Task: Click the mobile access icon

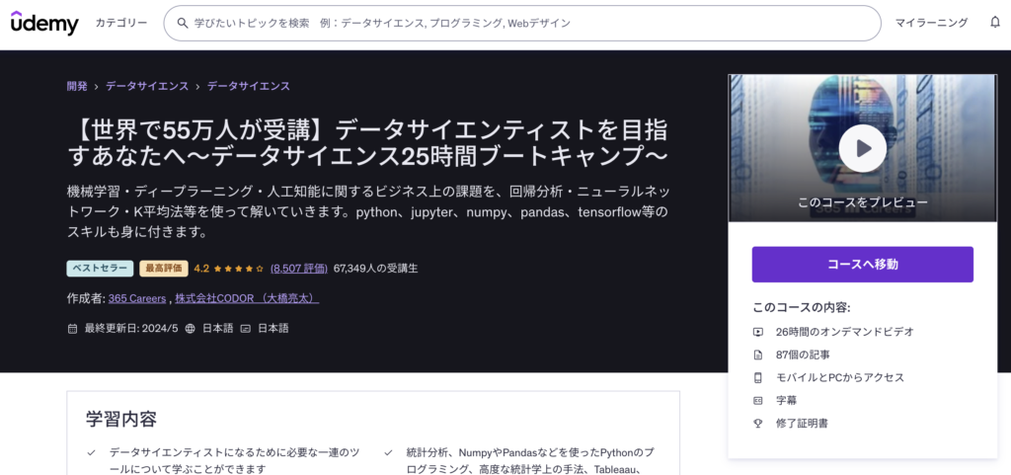Action: [x=758, y=377]
